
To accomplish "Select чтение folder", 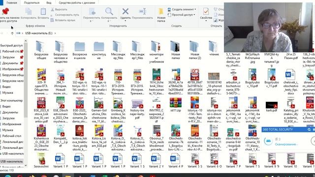I will pyautogui.click(x=214, y=48).
